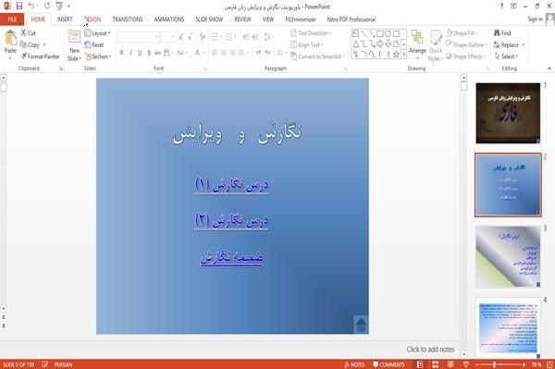The height and width of the screenshot is (369, 555).
Task: Switch to the TRANSITIONS tab
Action: click(x=128, y=19)
